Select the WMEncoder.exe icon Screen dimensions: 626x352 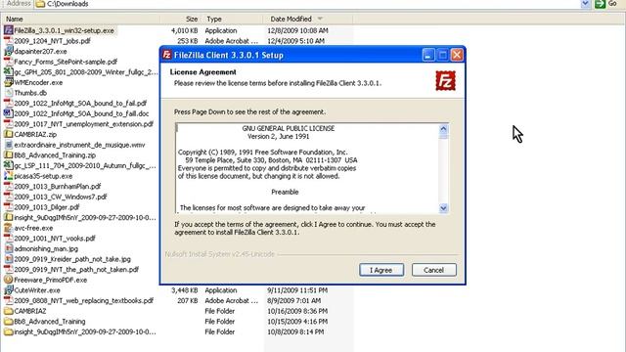(8, 82)
